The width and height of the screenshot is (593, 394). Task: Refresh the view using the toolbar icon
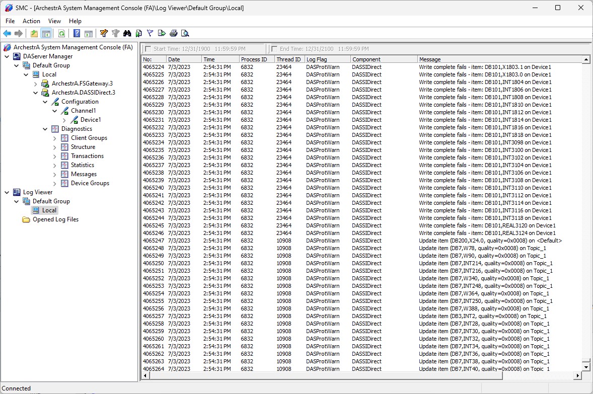coord(61,33)
